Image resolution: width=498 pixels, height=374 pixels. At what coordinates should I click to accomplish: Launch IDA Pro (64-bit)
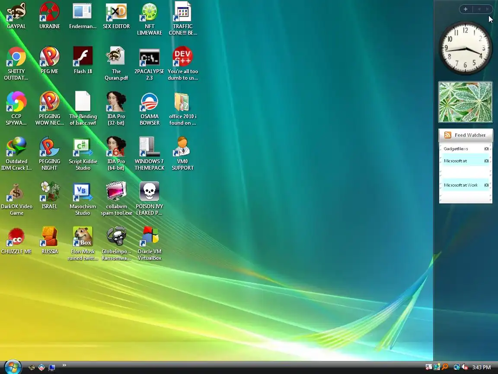pyautogui.click(x=116, y=154)
